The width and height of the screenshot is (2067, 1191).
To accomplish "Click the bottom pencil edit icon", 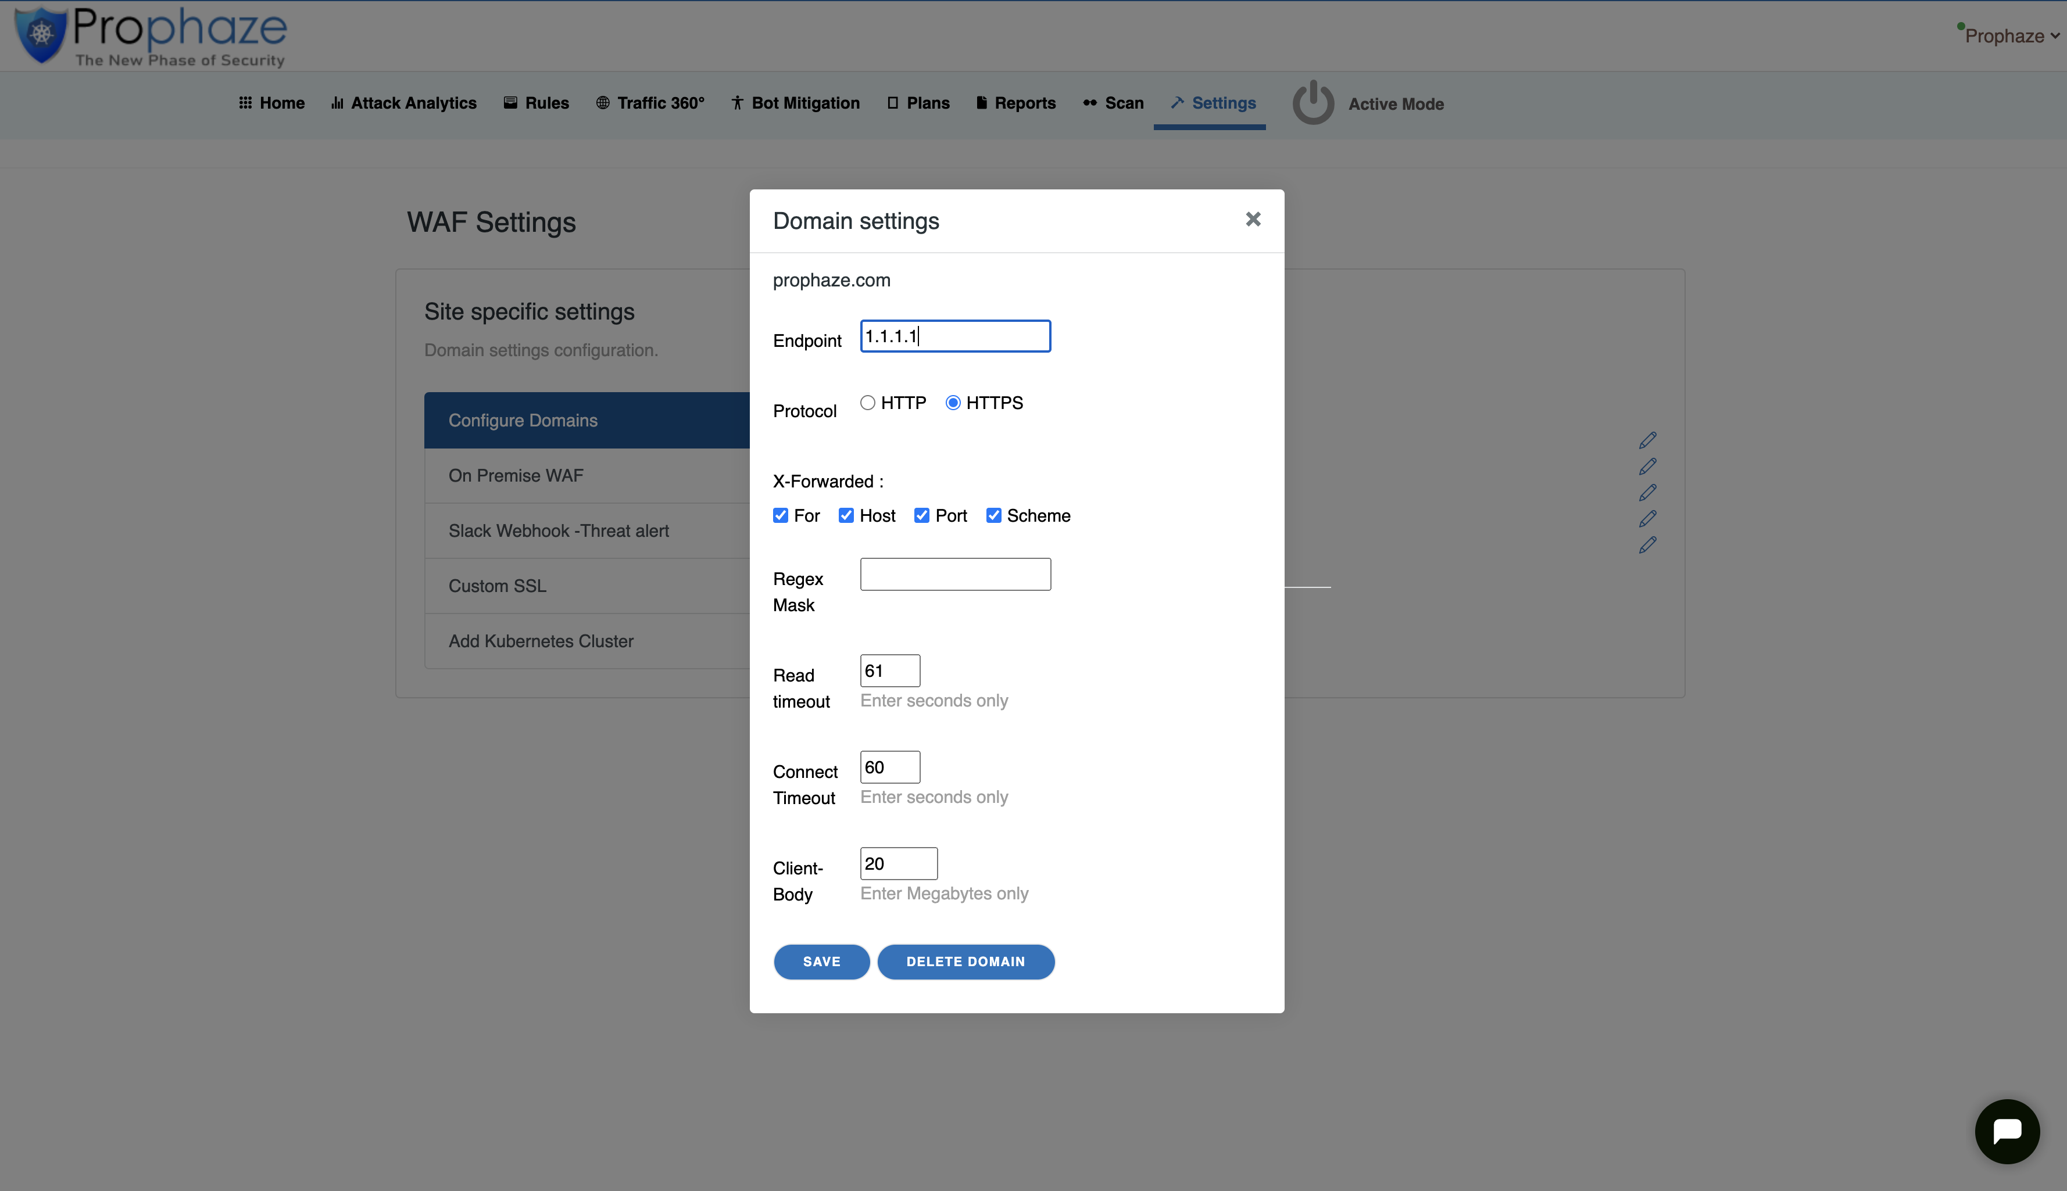I will pos(1647,545).
